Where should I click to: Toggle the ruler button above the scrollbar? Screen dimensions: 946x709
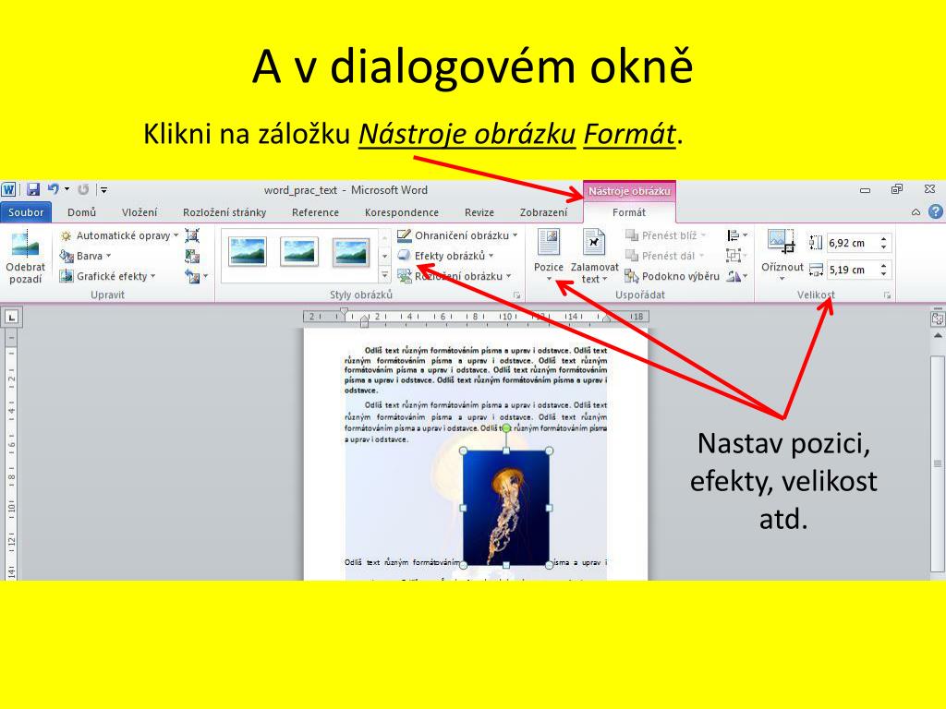tap(937, 318)
